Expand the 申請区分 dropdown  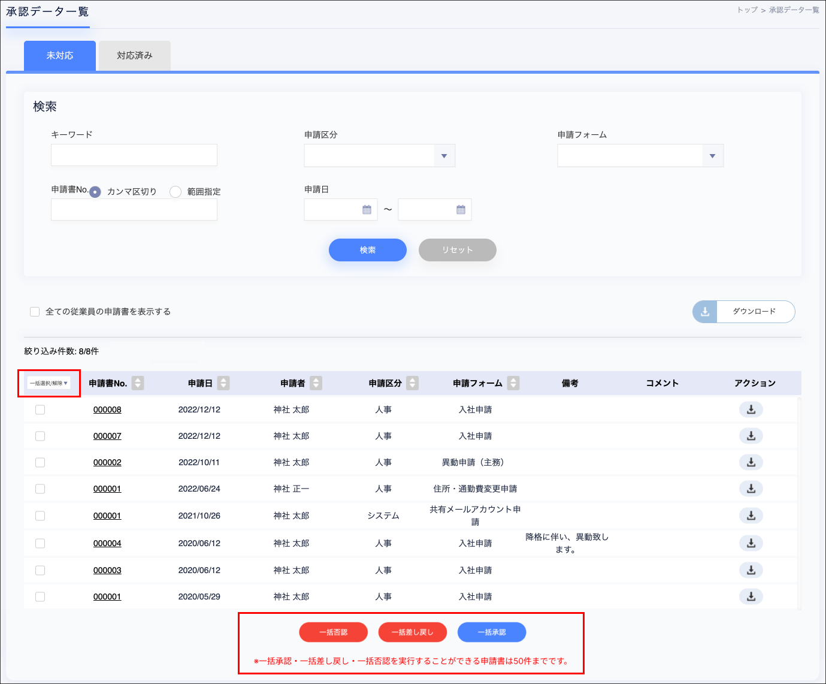(444, 156)
